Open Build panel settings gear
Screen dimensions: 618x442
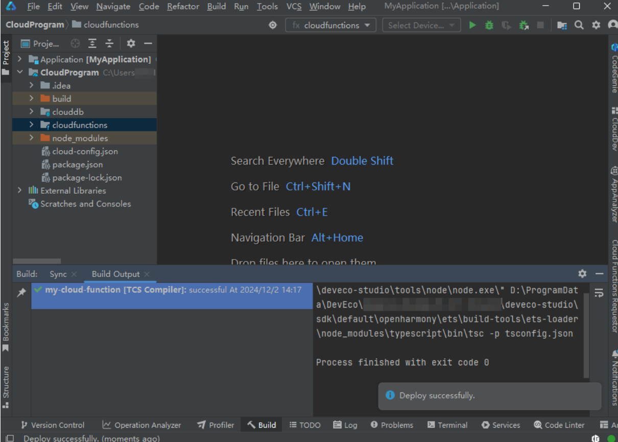tap(582, 274)
